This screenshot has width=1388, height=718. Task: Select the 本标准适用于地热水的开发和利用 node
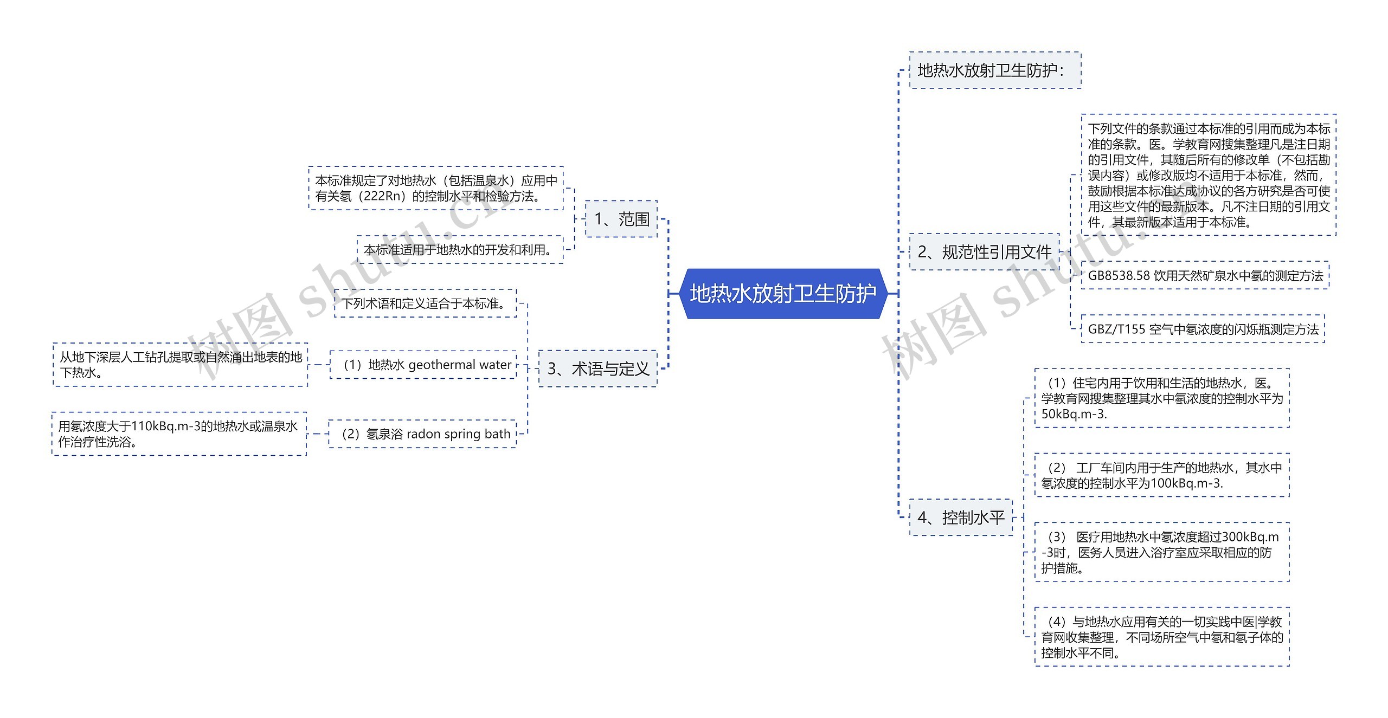point(460,250)
